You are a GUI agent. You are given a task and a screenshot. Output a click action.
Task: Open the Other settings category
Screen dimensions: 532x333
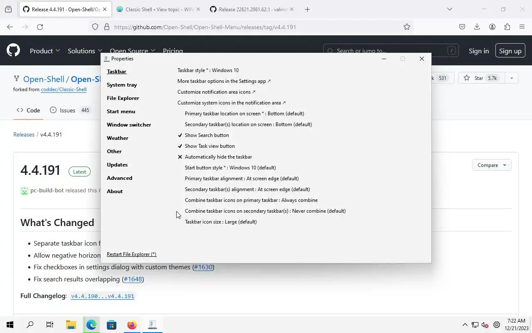click(114, 152)
